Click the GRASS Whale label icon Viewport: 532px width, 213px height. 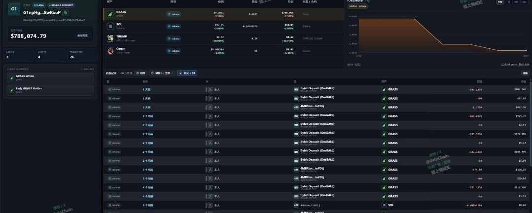pos(11,78)
